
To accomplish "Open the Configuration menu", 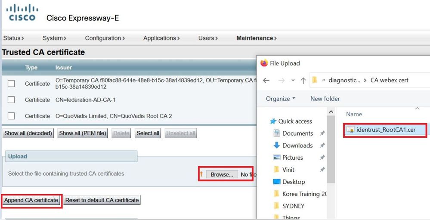I will point(105,38).
